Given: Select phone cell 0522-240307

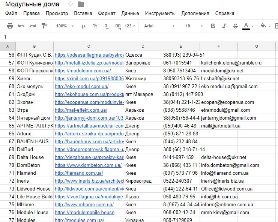Looking at the screenshot, I should tap(181, 181).
